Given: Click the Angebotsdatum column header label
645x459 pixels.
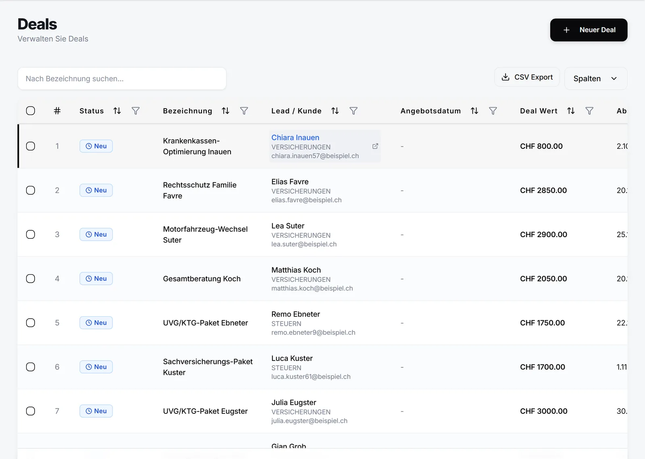Looking at the screenshot, I should click(x=431, y=111).
